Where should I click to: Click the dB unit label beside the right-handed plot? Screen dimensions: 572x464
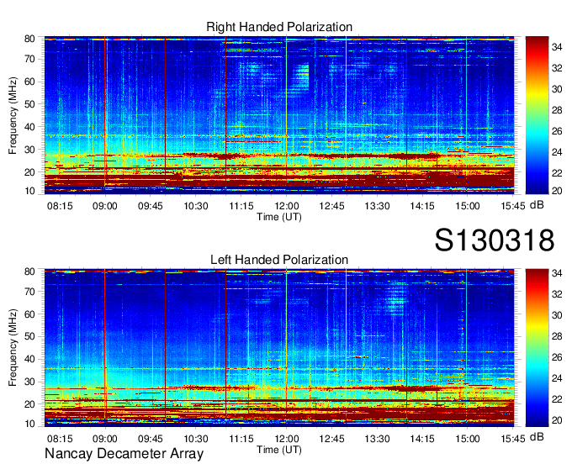(x=537, y=205)
